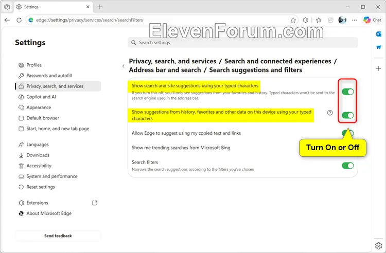Open Passwords and autofill settings
This screenshot has height=253, width=386.
click(58, 76)
